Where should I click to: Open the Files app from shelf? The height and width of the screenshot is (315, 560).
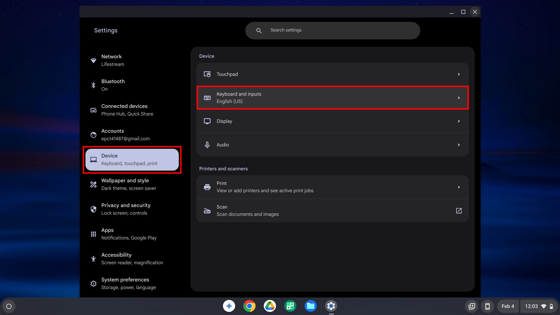[x=311, y=306]
